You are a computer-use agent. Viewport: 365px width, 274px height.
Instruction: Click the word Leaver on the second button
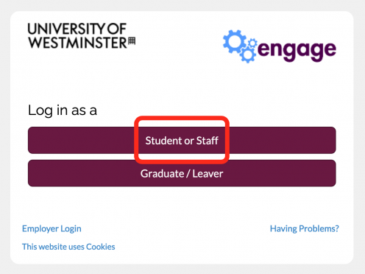208,174
